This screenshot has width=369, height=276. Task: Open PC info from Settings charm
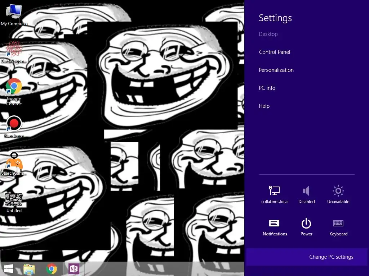coord(267,88)
